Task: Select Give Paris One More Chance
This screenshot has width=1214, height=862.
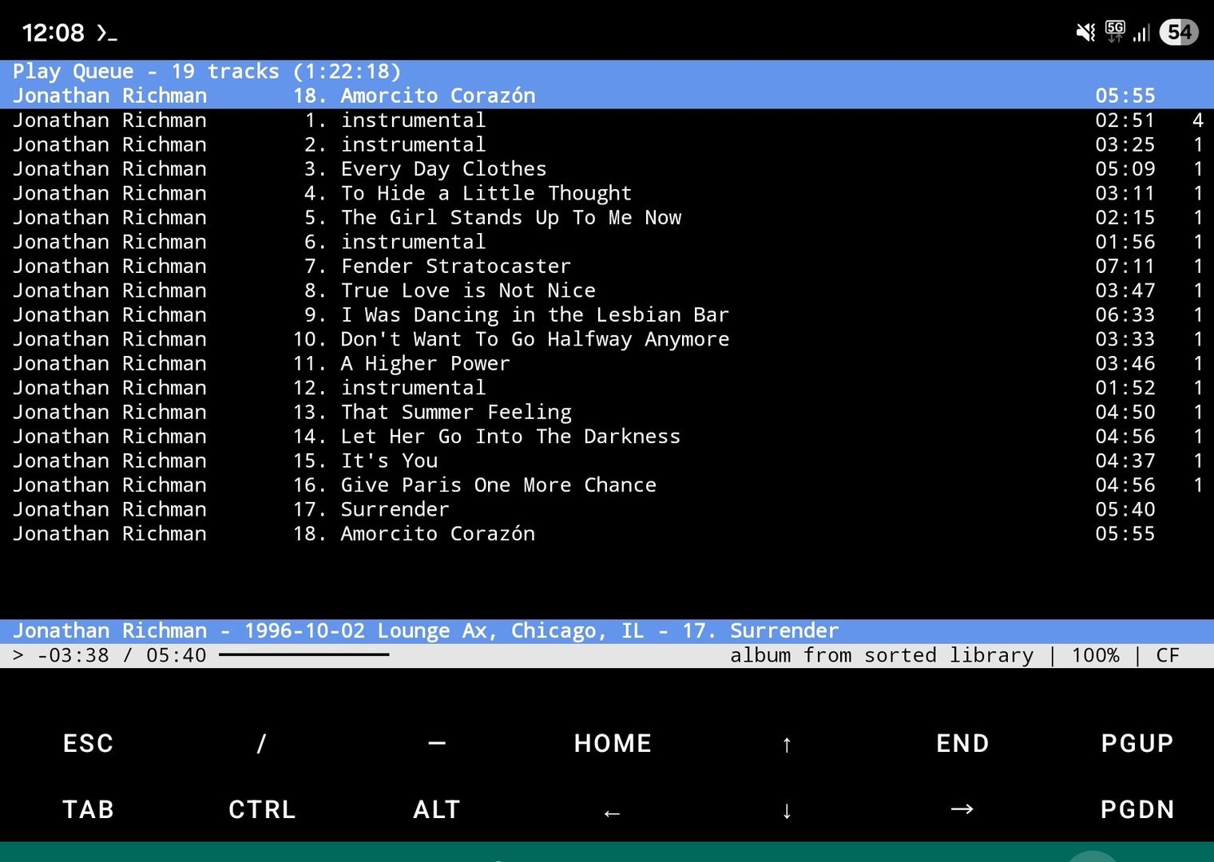Action: (607, 485)
